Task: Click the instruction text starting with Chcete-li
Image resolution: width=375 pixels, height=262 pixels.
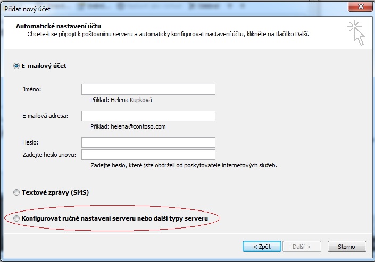Action: tap(168, 34)
